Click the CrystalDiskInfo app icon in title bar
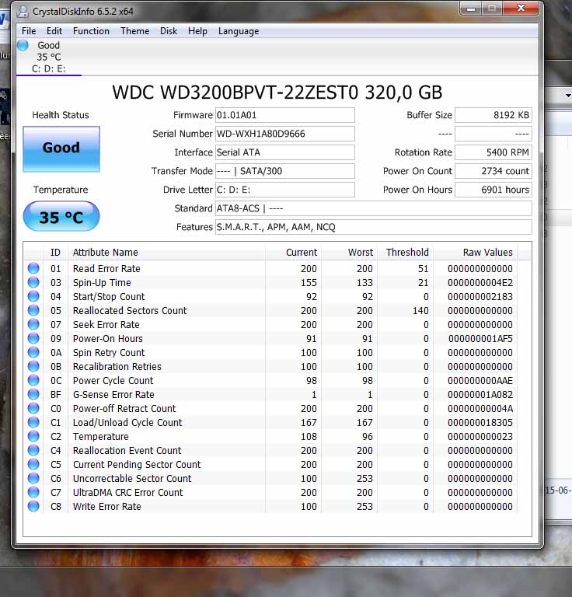Screen dimensions: 572x597 coord(23,12)
